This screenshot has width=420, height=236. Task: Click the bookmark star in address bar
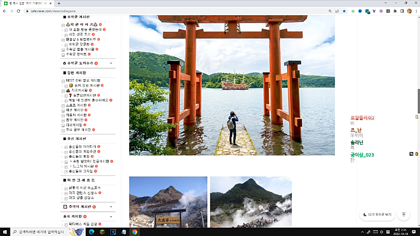click(x=344, y=10)
